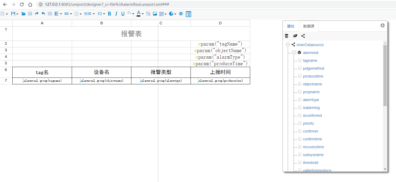Open the chart type menu
The width and height of the screenshot is (396, 182).
tap(173, 14)
